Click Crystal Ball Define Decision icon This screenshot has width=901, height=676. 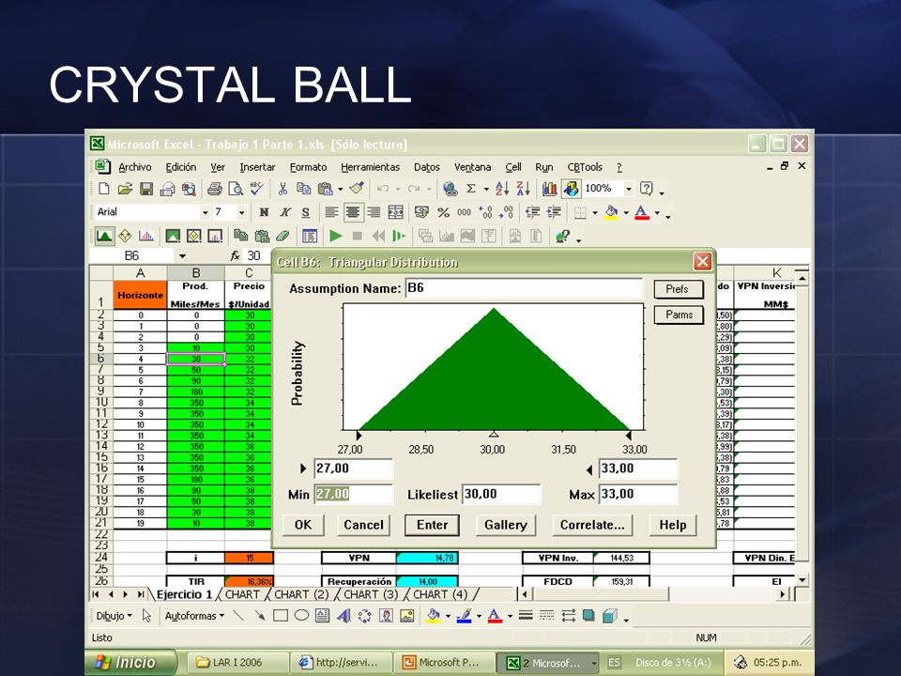tap(125, 236)
